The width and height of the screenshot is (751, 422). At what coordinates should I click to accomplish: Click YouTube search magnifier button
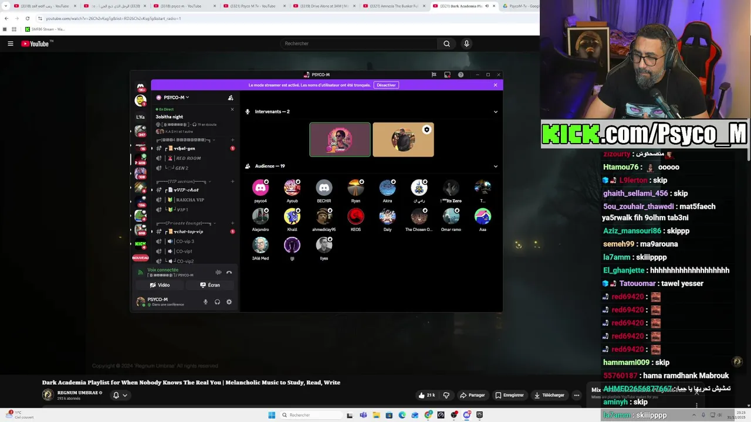tap(446, 43)
